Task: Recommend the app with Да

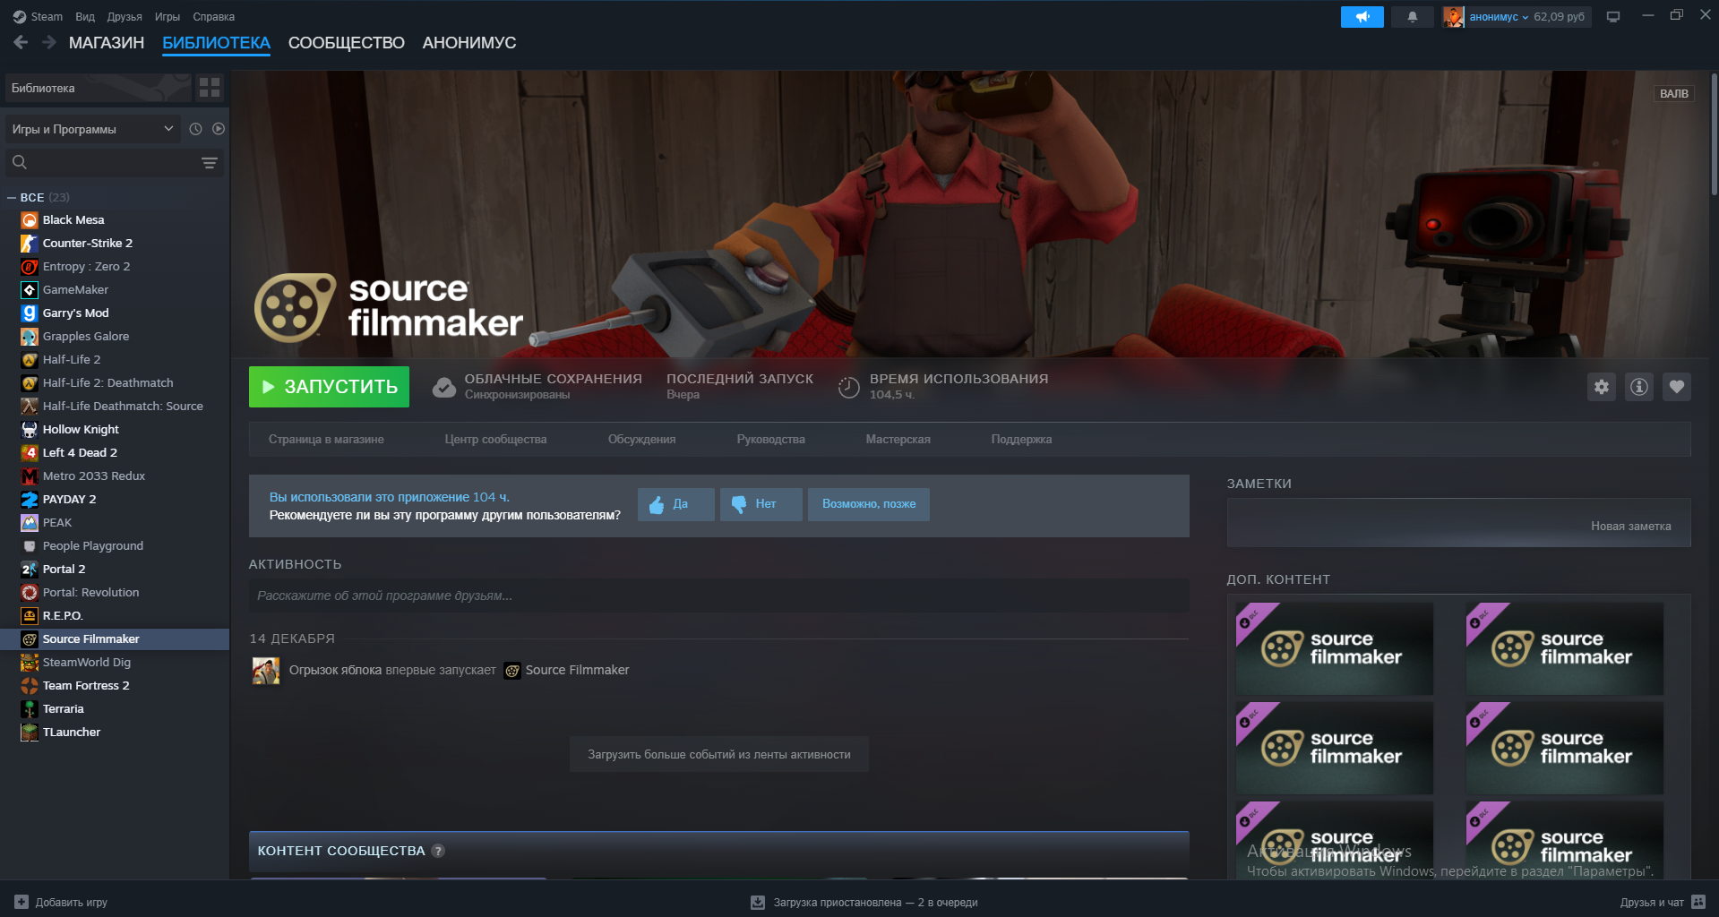Action: (x=676, y=504)
